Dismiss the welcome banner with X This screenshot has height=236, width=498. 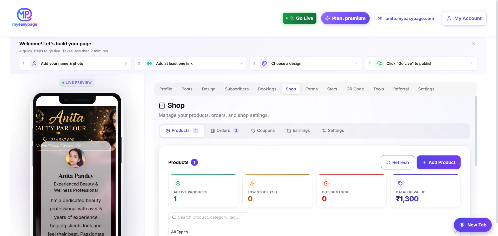click(474, 44)
